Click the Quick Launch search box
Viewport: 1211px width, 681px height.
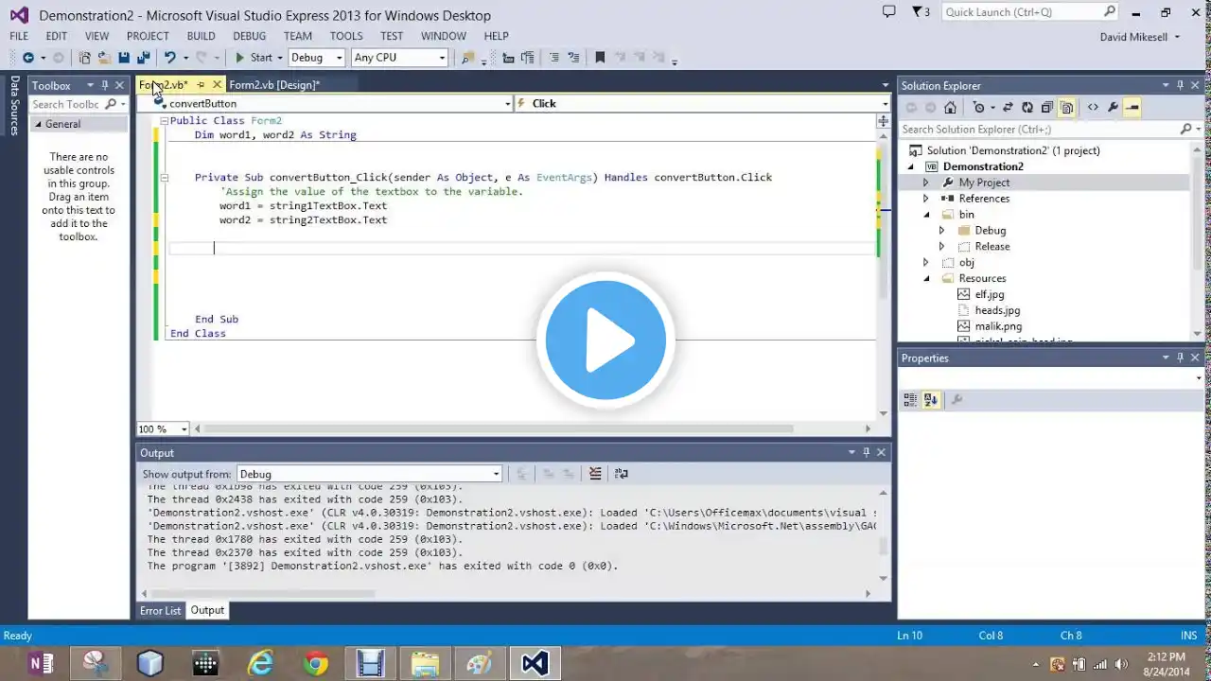[x=1029, y=12]
